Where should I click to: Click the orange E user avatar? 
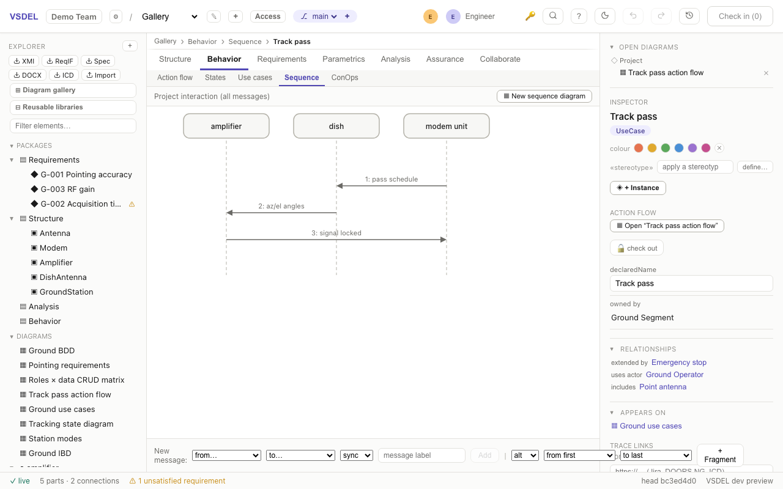pos(431,17)
